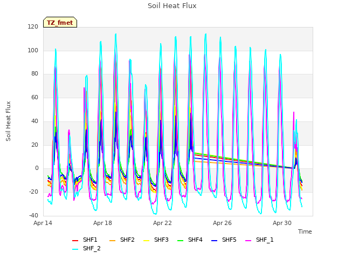Click the 0 y-axis tick label

pyautogui.click(x=37, y=168)
